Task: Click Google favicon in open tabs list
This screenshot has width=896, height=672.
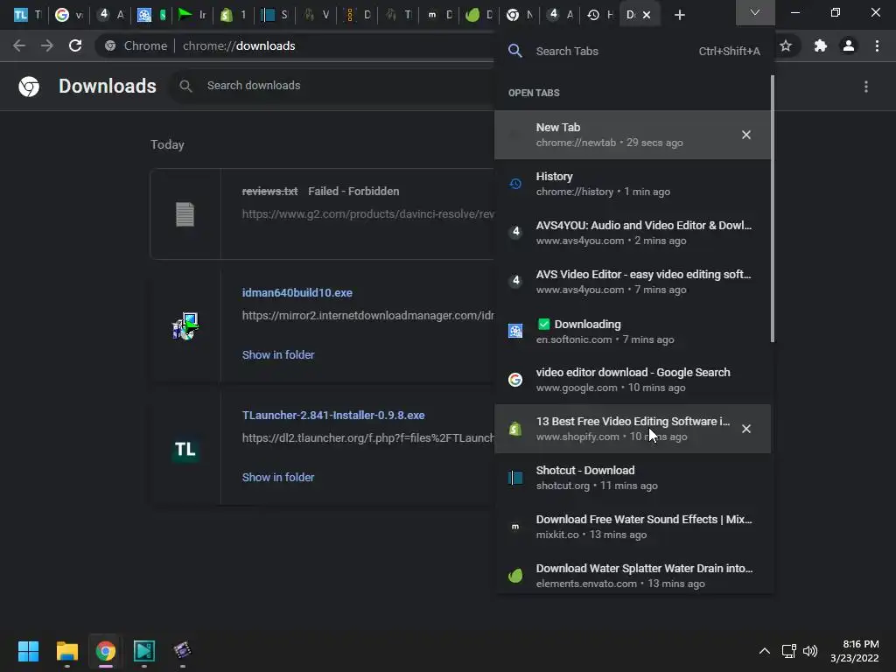Action: click(515, 380)
